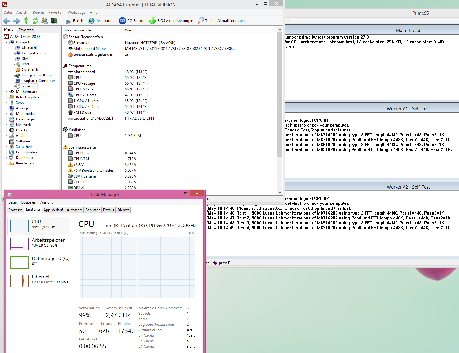The width and height of the screenshot is (459, 353).
Task: Select the Datenbank tree item
Action: pyautogui.click(x=25, y=158)
